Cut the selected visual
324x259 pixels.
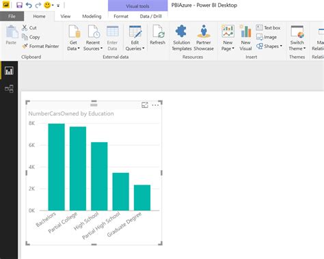tap(29, 28)
